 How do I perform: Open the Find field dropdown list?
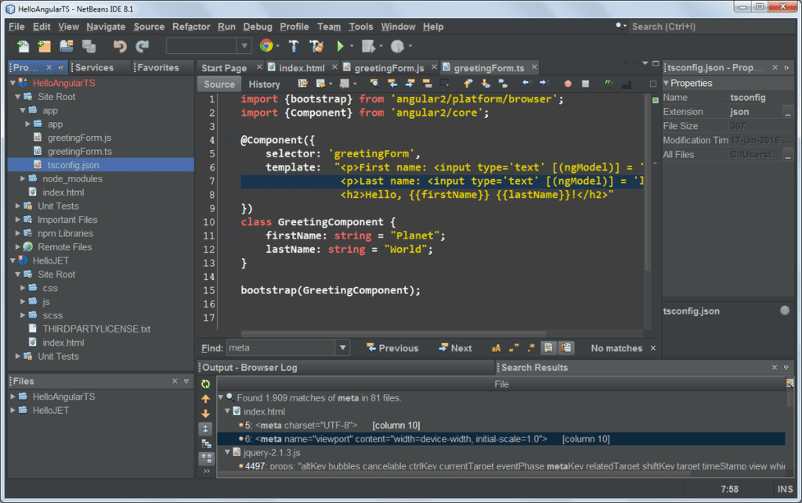(342, 347)
